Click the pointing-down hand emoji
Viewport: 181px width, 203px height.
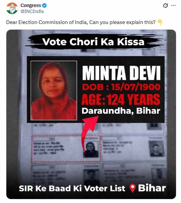click(160, 22)
